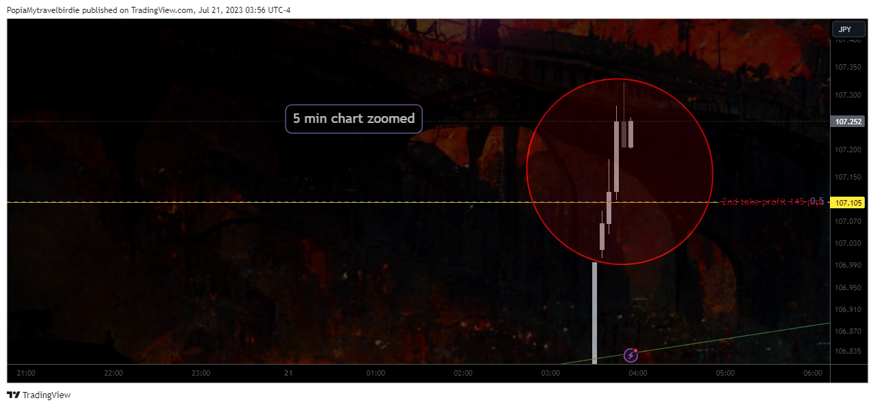Click the 107.200 price axis value
The height and width of the screenshot is (407, 875).
coord(848,150)
